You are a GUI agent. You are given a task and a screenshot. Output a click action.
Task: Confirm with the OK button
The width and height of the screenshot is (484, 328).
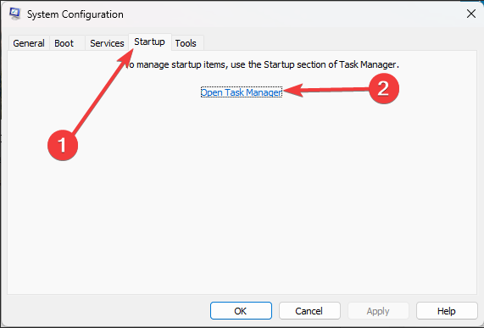click(241, 311)
